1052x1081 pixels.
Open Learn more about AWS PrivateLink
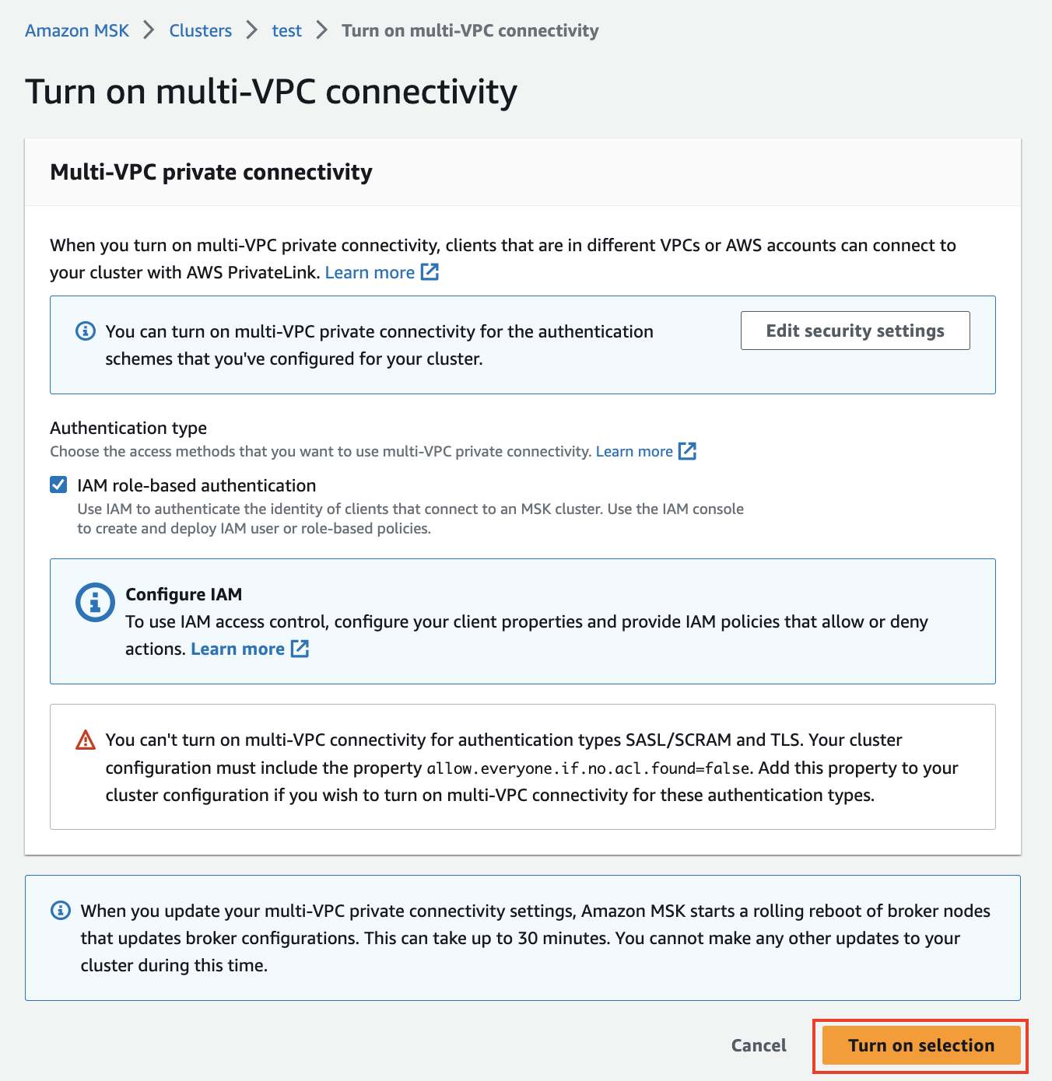[370, 272]
